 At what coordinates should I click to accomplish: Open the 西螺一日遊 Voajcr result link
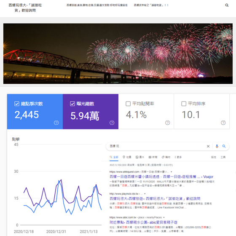pyautogui.click(x=161, y=177)
